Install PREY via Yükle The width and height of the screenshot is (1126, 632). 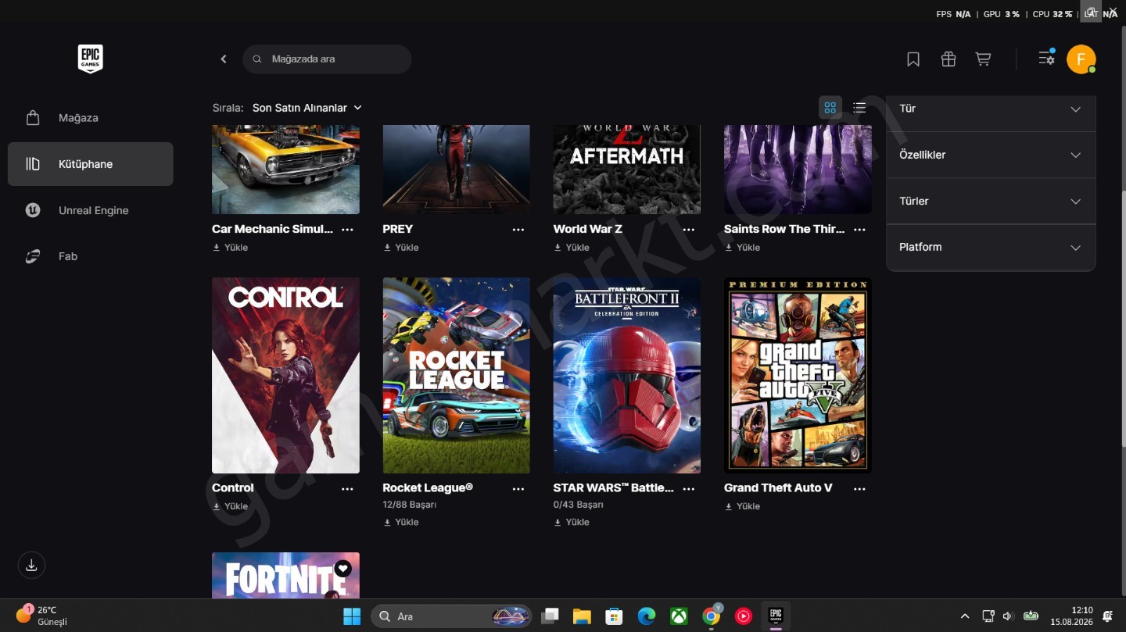[401, 248]
